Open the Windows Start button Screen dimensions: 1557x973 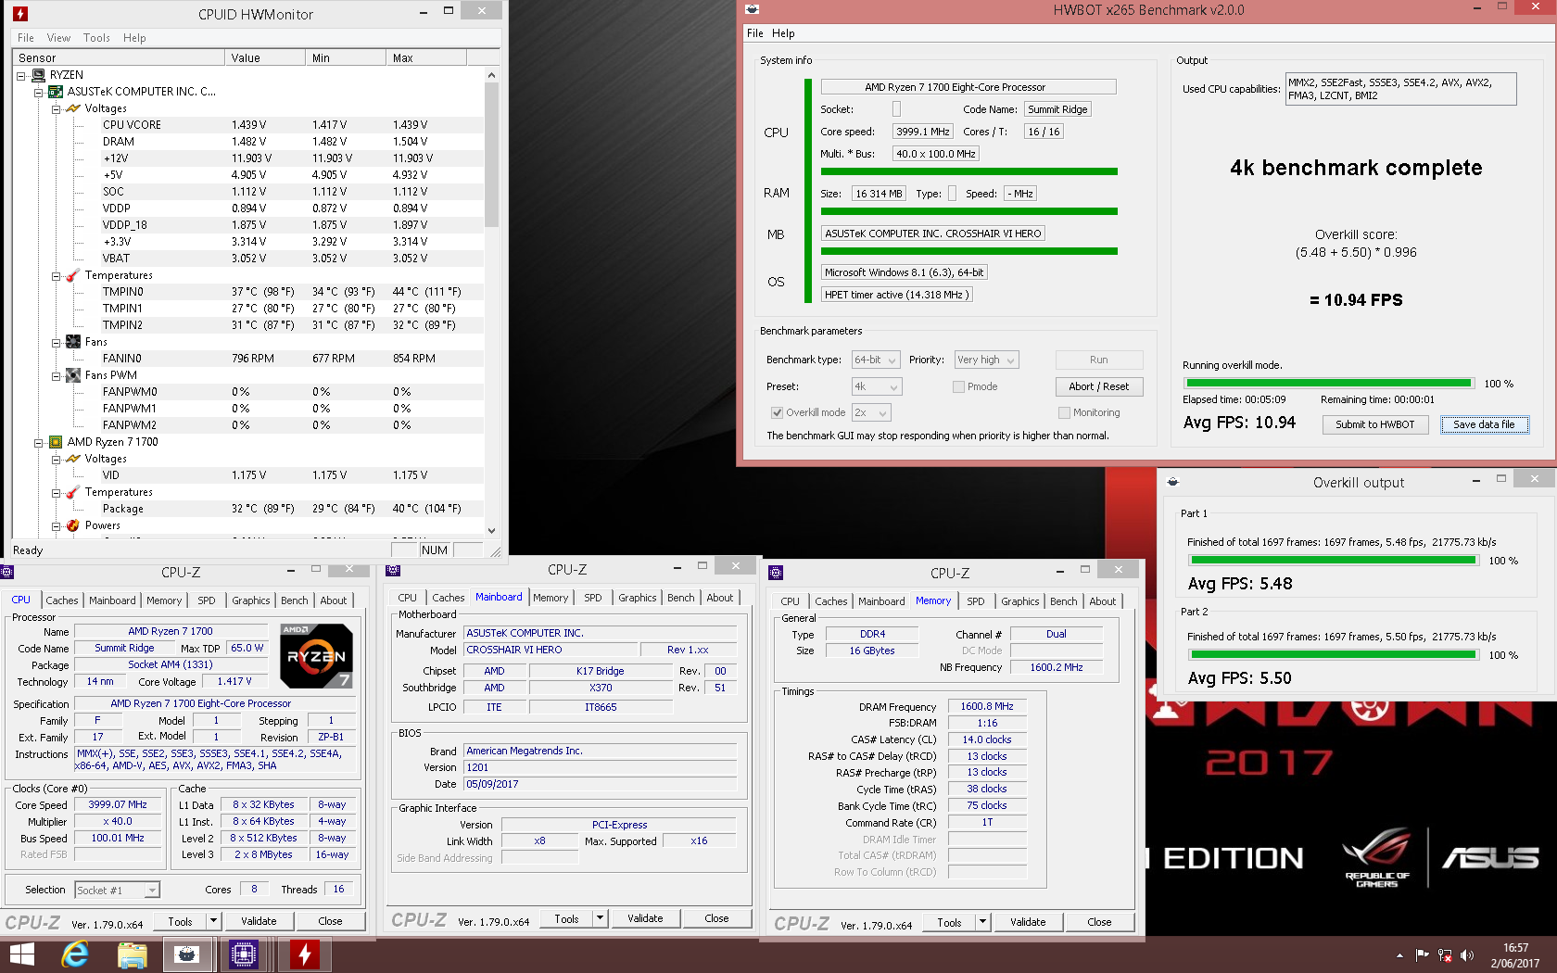click(x=21, y=954)
